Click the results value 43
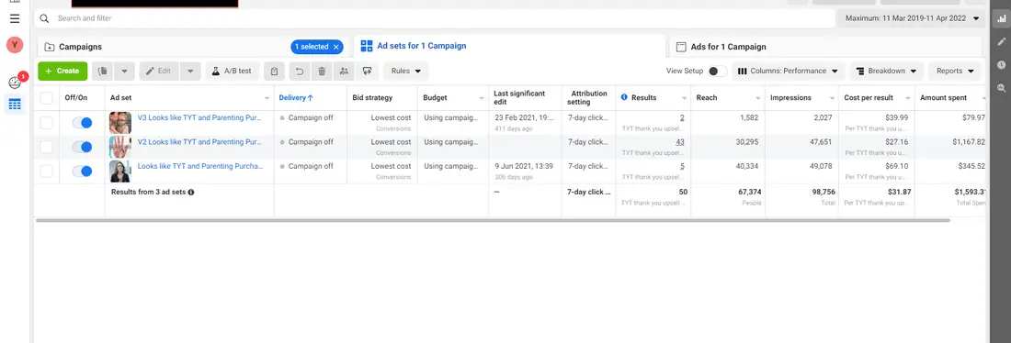 [x=679, y=142]
